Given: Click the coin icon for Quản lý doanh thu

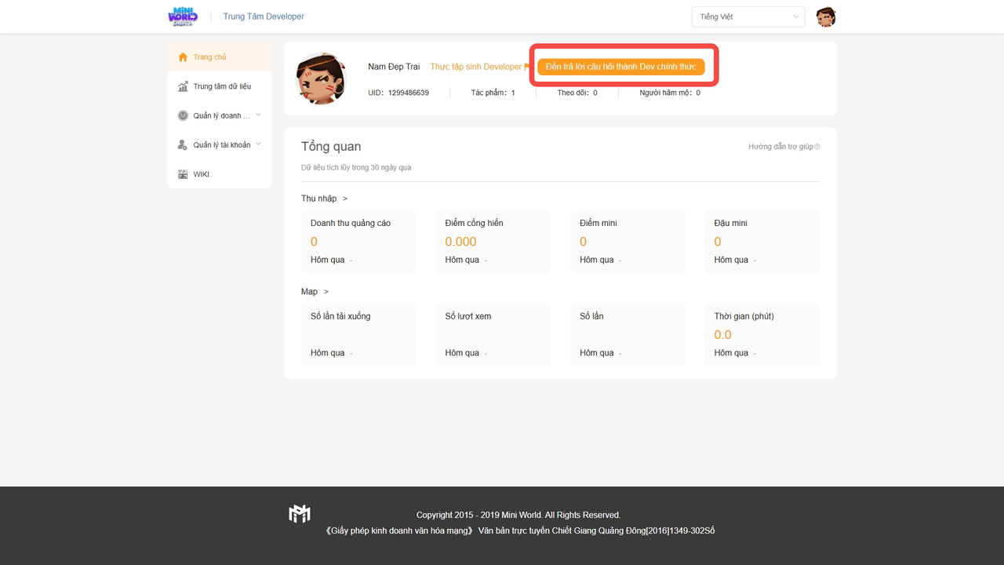Looking at the screenshot, I should click(183, 115).
